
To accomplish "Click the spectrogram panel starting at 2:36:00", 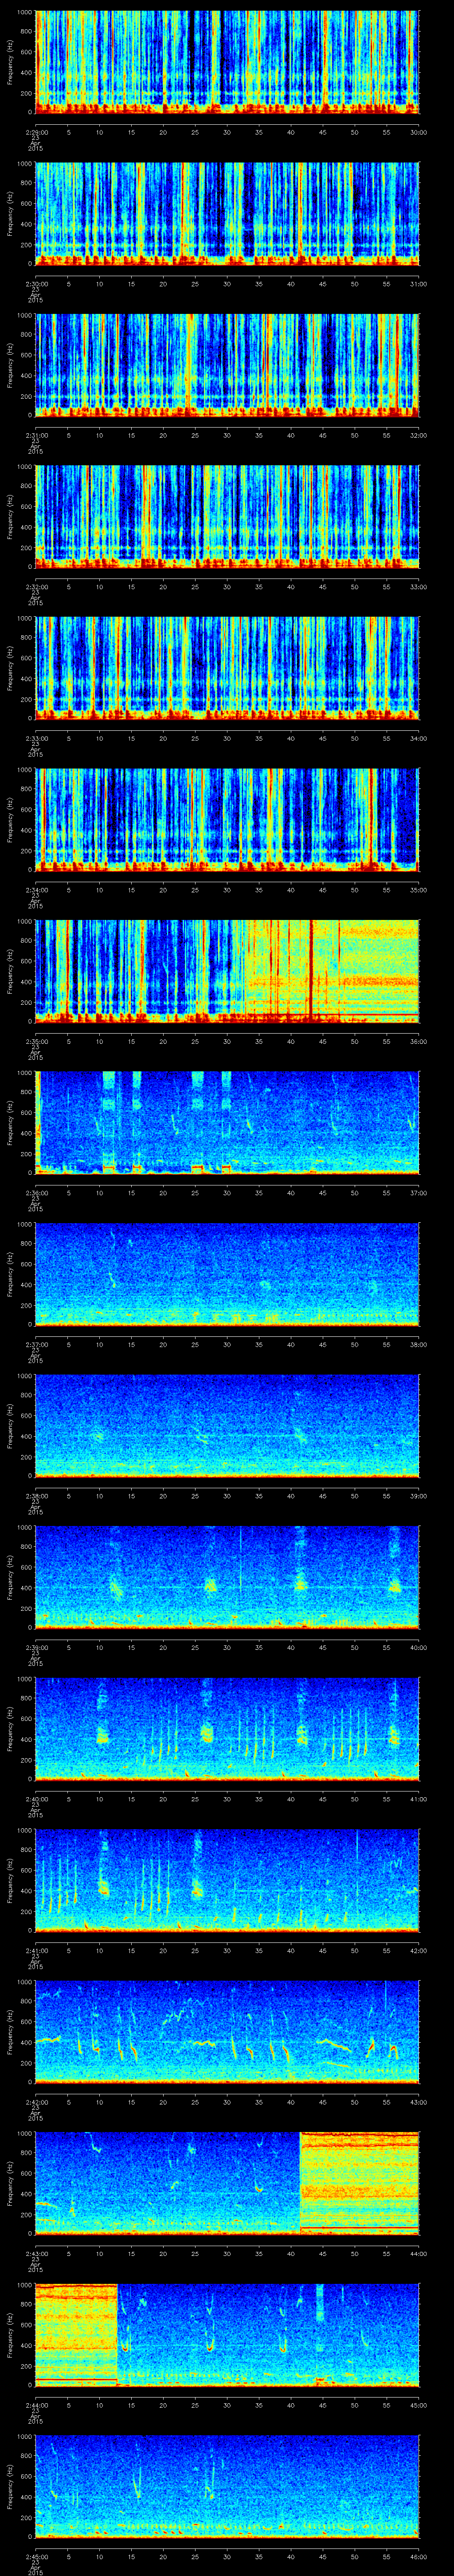I will coord(227,1123).
